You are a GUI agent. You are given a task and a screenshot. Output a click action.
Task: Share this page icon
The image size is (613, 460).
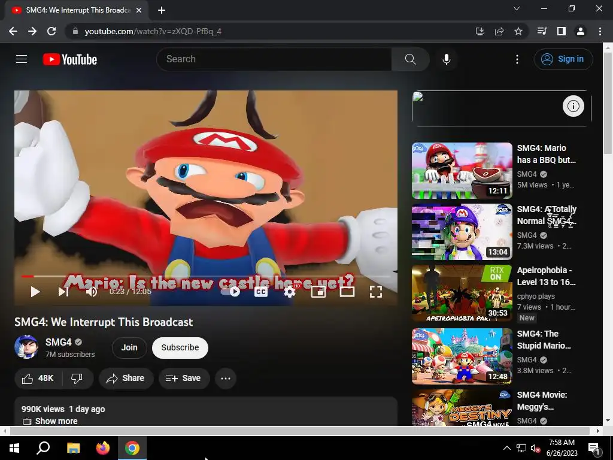pos(499,31)
